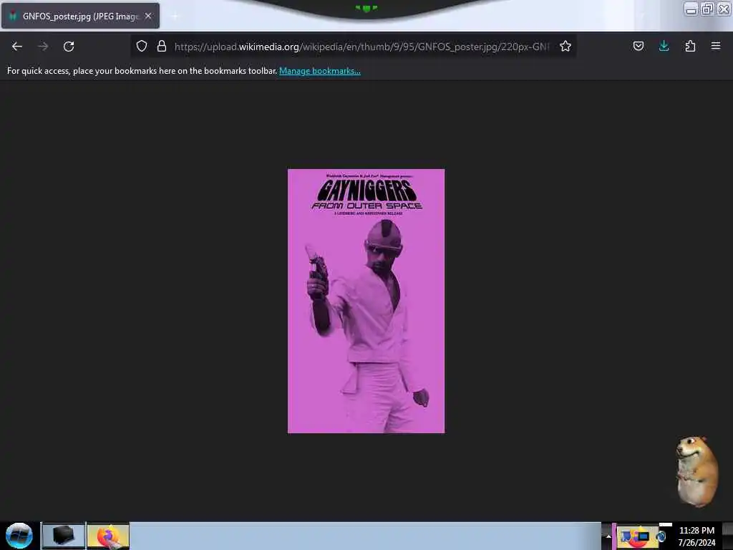Open the Manage bookmarks link
Screen dimensions: 733x550
point(320,71)
